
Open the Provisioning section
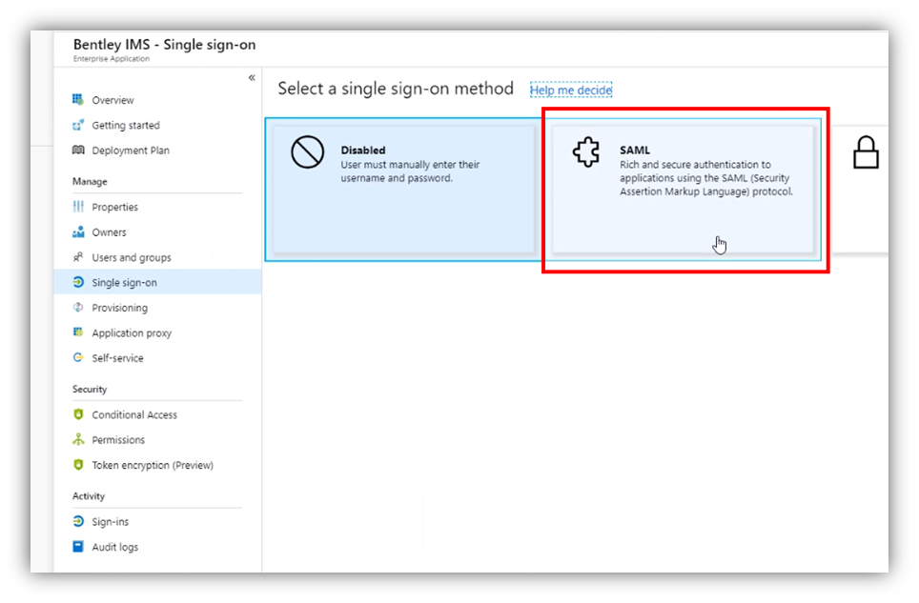pos(157,308)
